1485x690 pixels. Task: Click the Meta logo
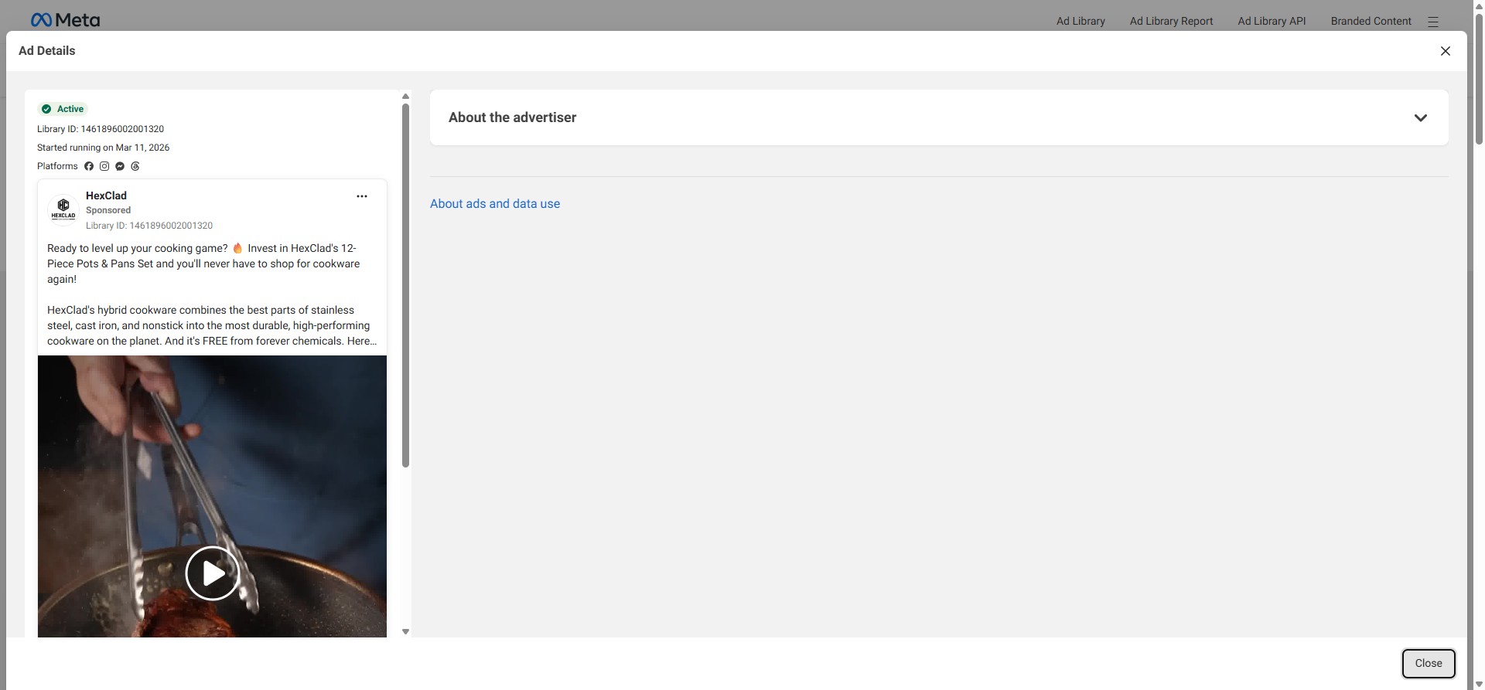coord(65,20)
